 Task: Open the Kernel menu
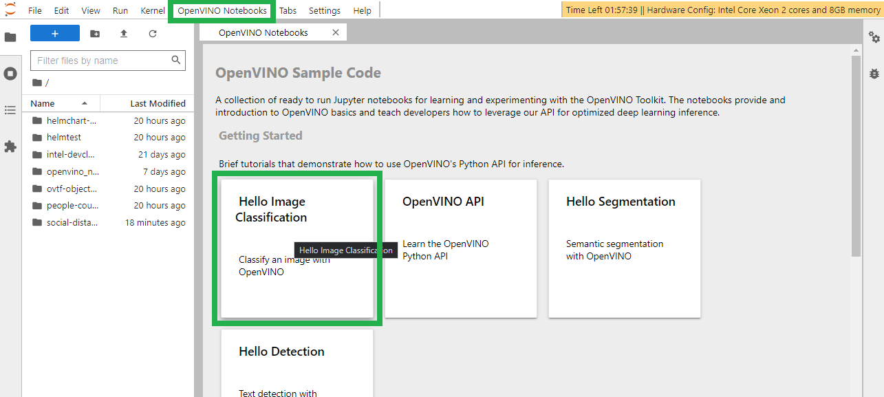click(153, 10)
